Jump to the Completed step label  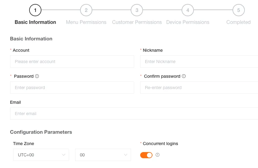coord(238,22)
